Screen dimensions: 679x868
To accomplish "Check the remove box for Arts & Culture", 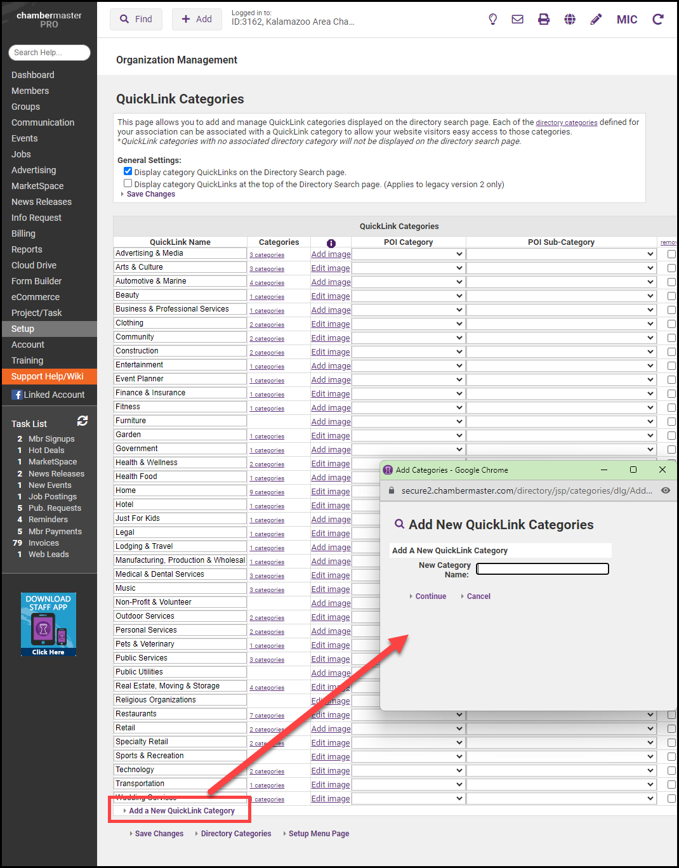I will coord(671,268).
